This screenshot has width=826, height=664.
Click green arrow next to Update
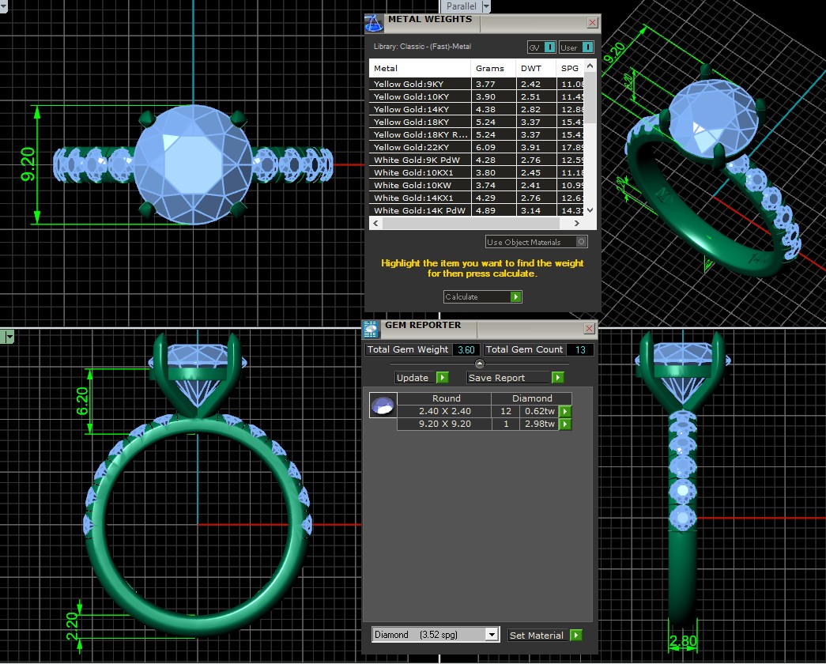[x=443, y=378]
